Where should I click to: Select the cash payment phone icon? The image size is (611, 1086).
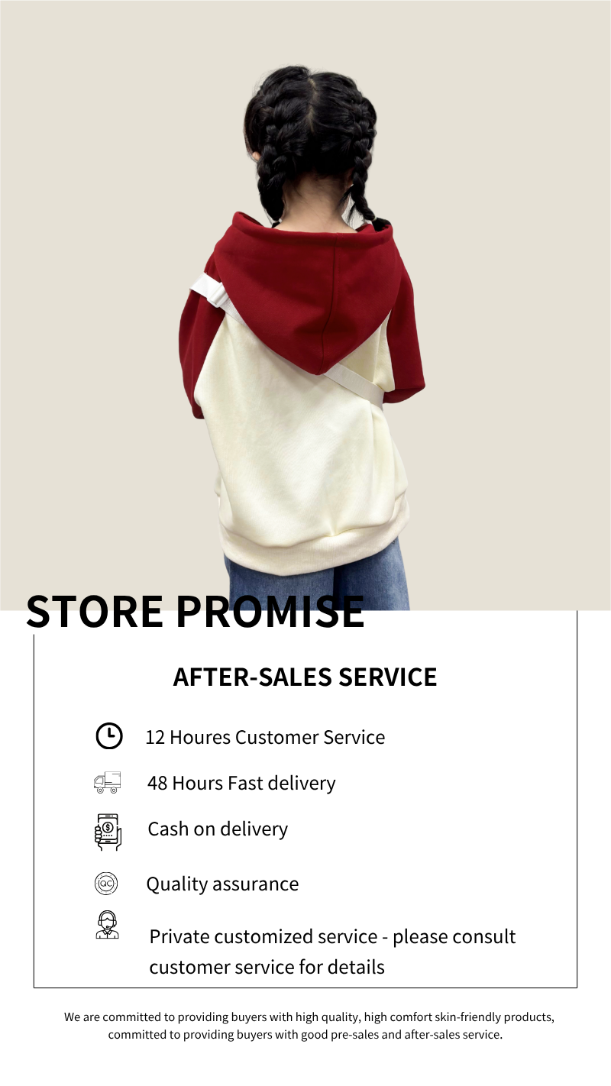coord(108,831)
